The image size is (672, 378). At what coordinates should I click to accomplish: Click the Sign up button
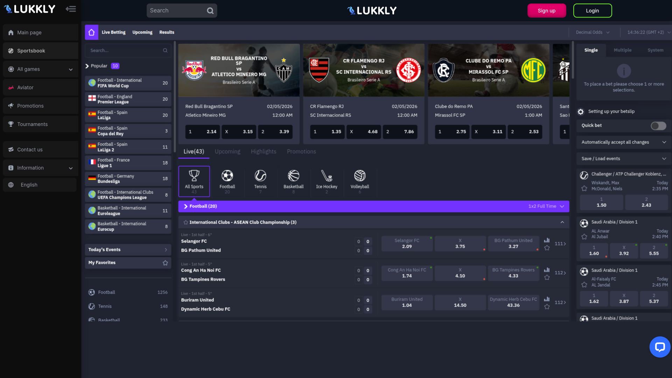(x=546, y=10)
